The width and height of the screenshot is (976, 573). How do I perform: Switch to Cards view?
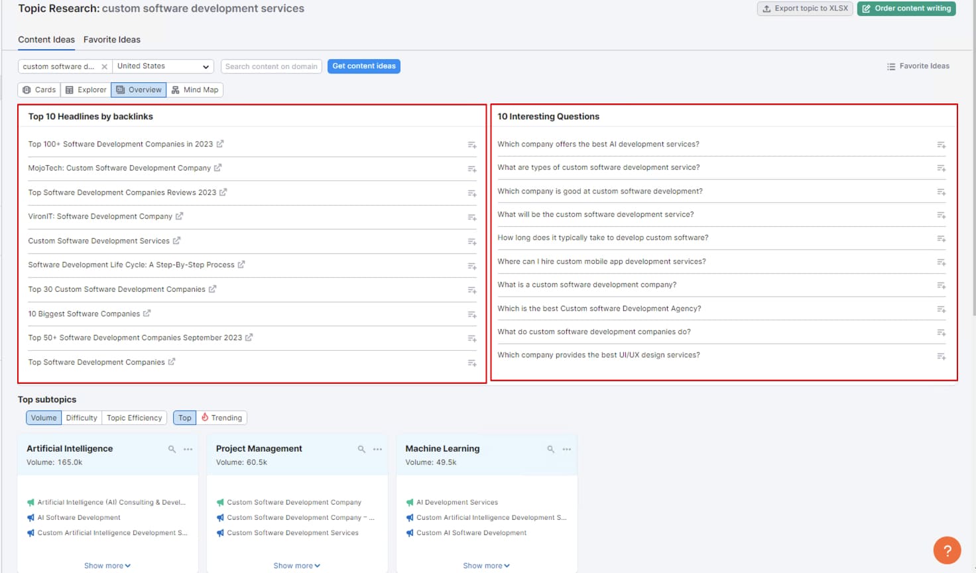pos(38,90)
